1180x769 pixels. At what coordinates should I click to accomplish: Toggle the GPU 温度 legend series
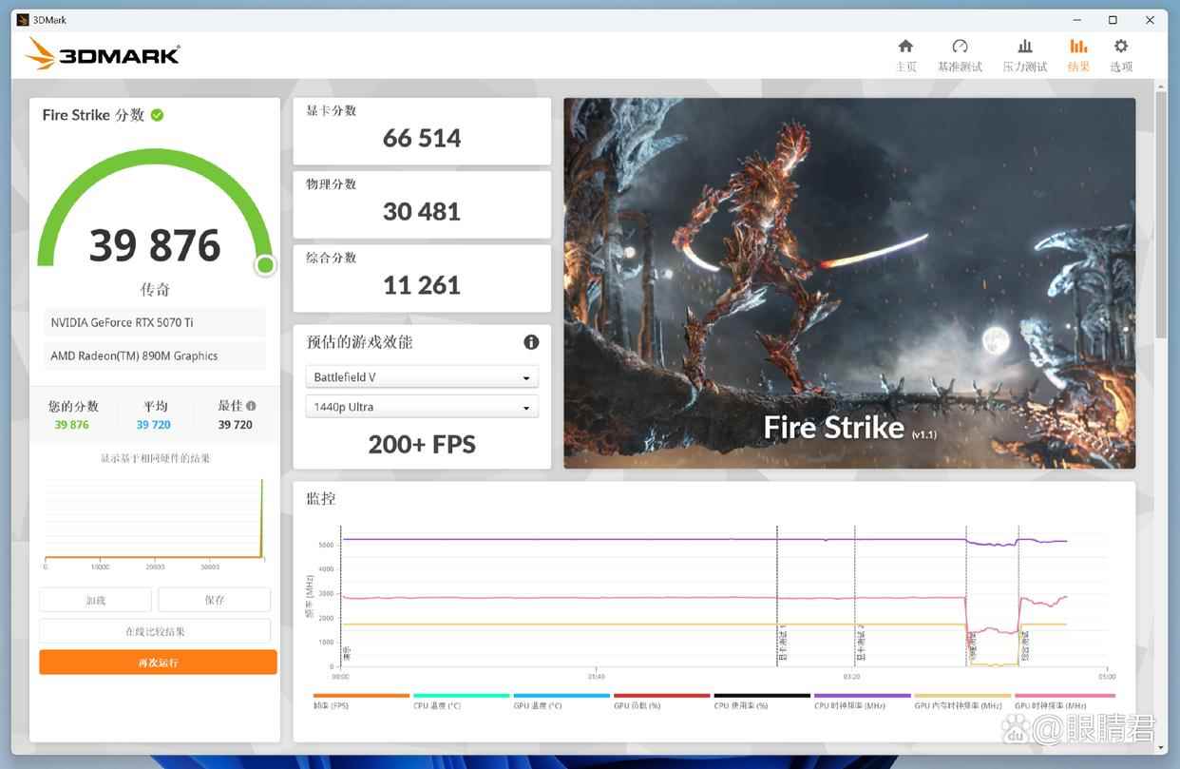click(x=561, y=702)
